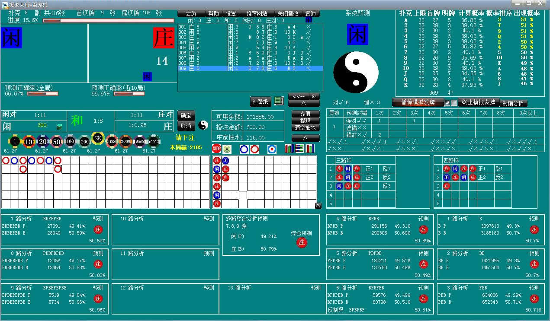Select the red ring marker icon
This screenshot has width=550, height=321.
click(x=254, y=149)
